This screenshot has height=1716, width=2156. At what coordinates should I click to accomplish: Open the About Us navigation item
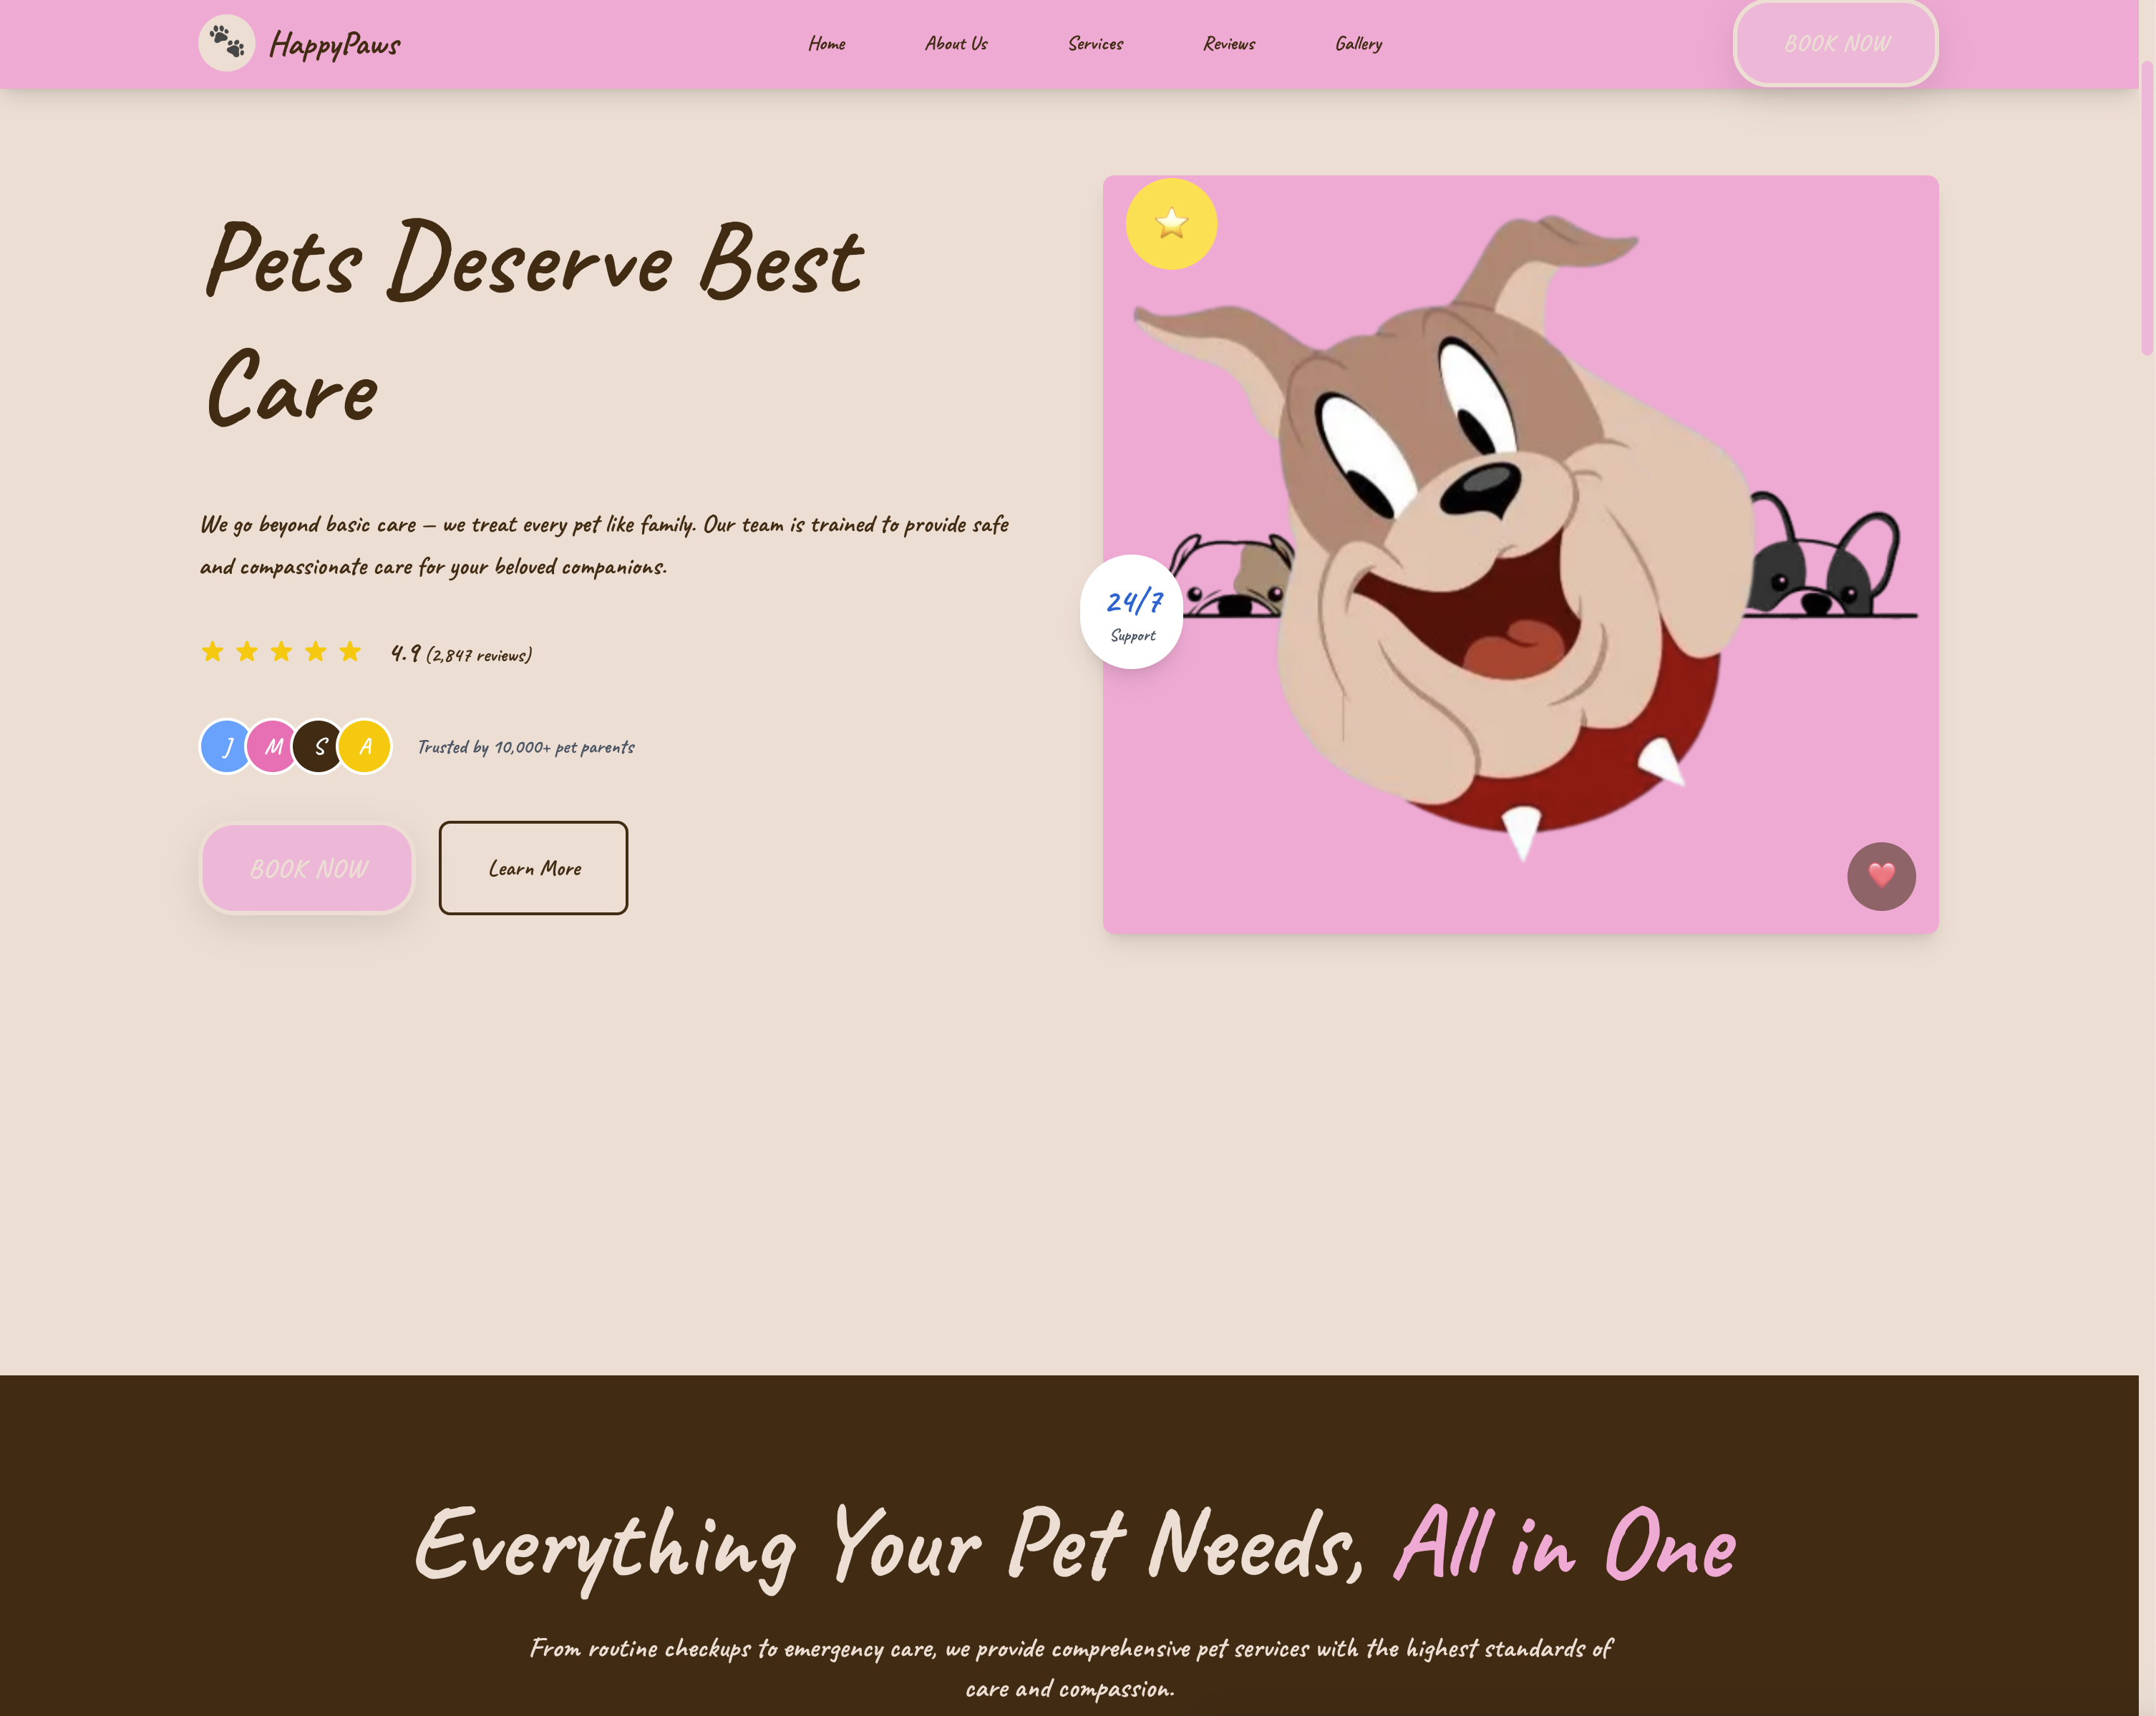955,43
